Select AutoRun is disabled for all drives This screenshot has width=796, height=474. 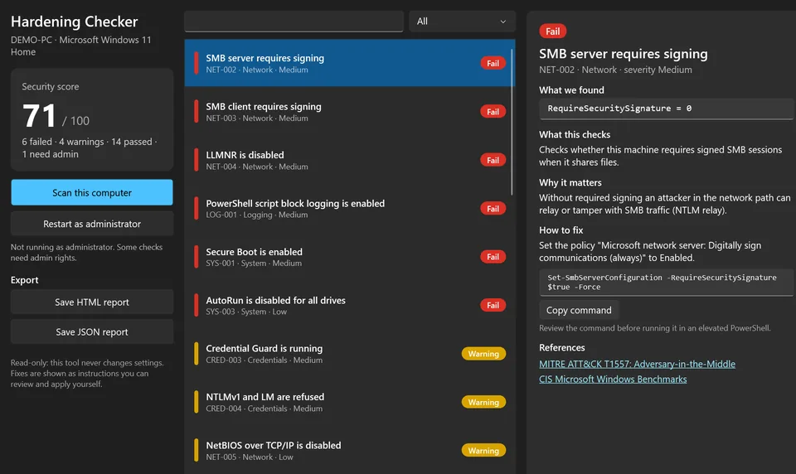click(350, 305)
